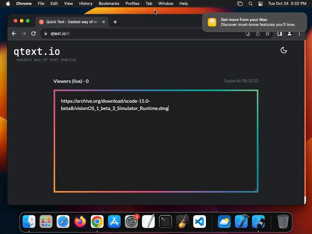Open Chrome three-dot menu
Image resolution: width=312 pixels, height=234 pixels.
click(x=299, y=34)
